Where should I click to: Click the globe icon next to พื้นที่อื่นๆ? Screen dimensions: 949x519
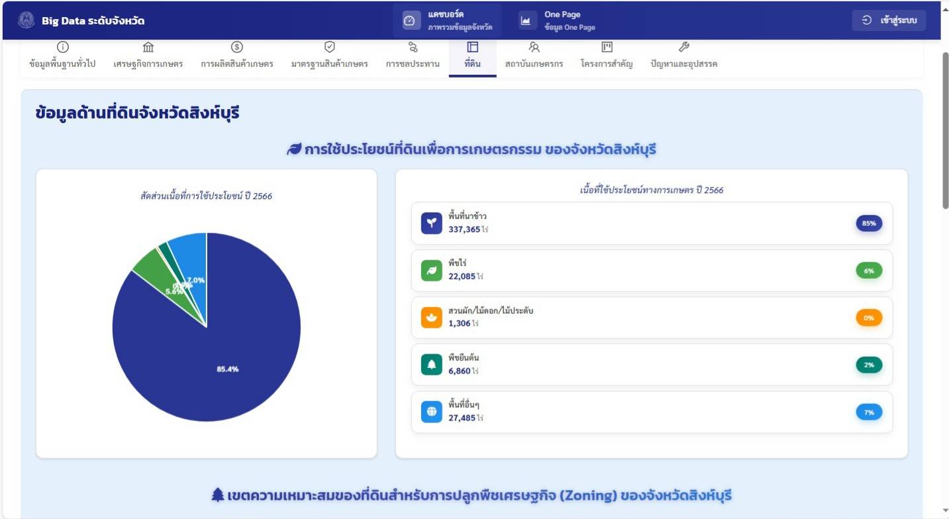point(432,412)
